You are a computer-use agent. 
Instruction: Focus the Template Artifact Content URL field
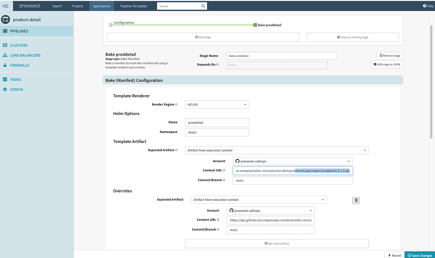coord(293,171)
